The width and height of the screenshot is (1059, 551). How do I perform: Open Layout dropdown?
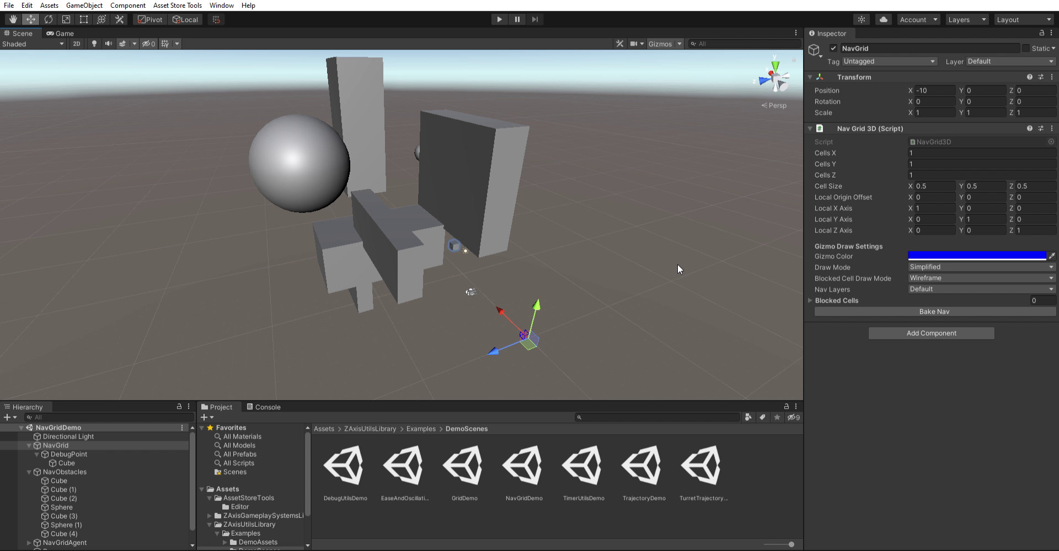[1024, 19]
